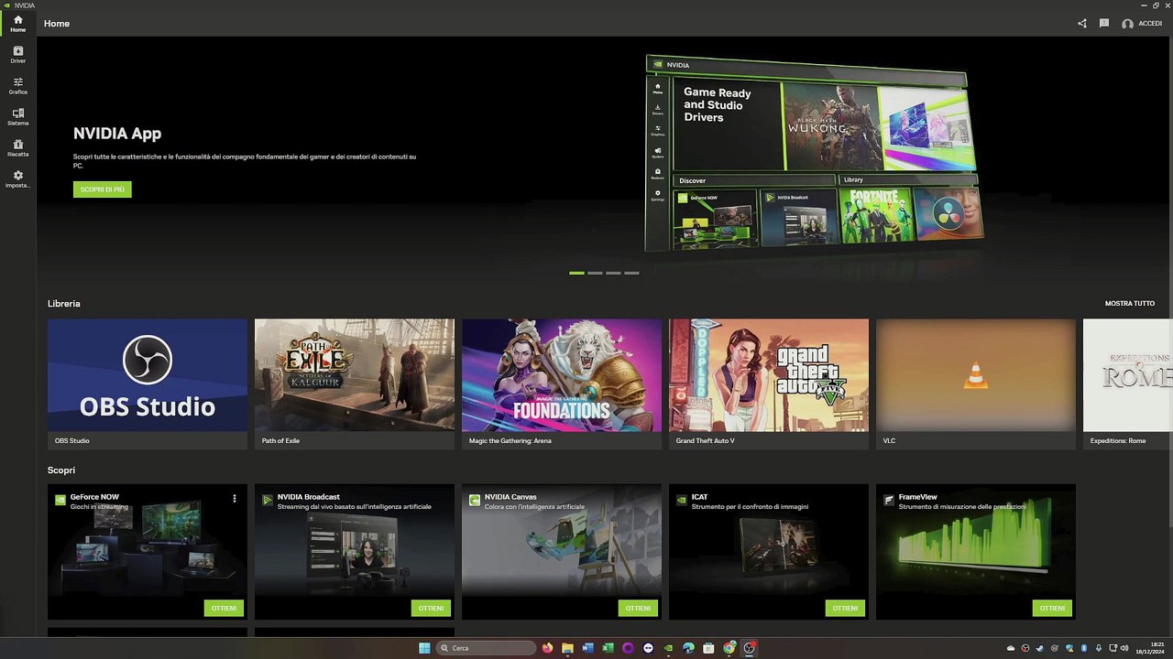The image size is (1173, 659).
Task: Open the notifications icon in header
Action: tap(1104, 24)
